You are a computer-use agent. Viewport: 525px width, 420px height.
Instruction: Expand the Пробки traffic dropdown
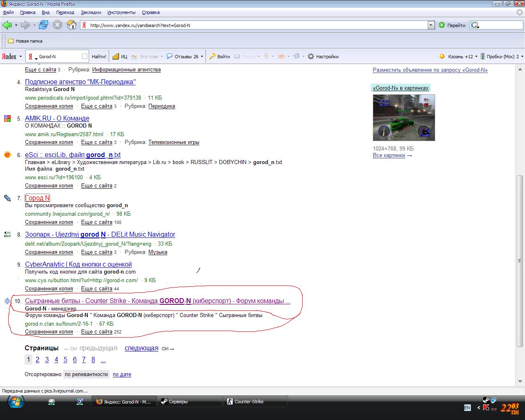point(522,57)
